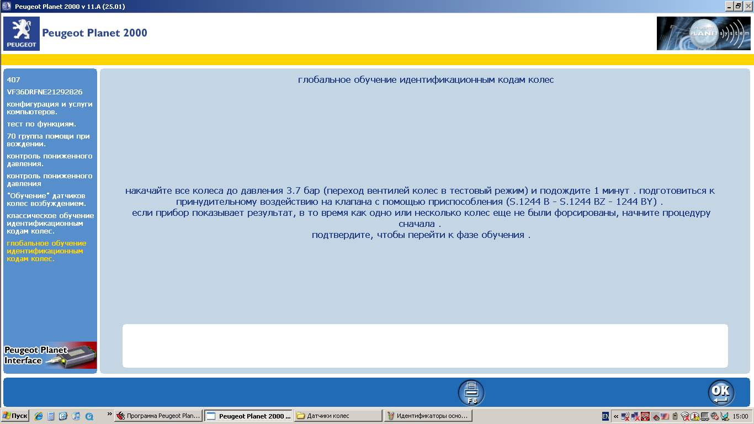Screen dimensions: 754x424
Task: Switch to Идентификаторы осно... taskbar window
Action: pos(428,416)
